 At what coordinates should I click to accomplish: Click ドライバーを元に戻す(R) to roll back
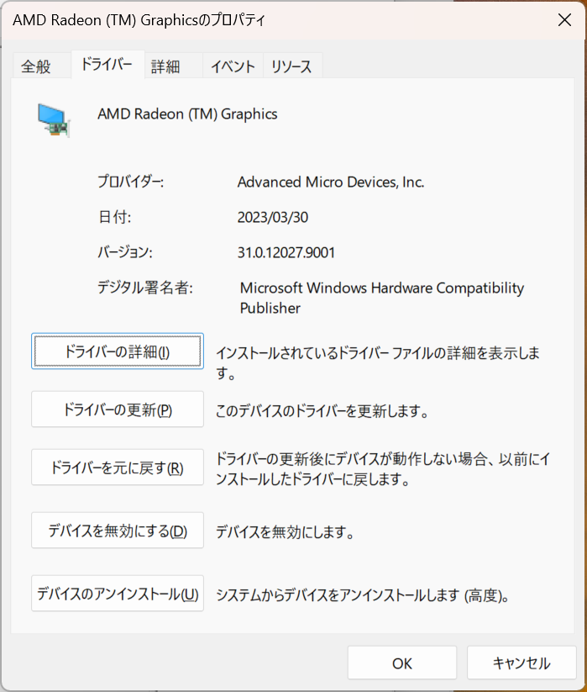(118, 467)
